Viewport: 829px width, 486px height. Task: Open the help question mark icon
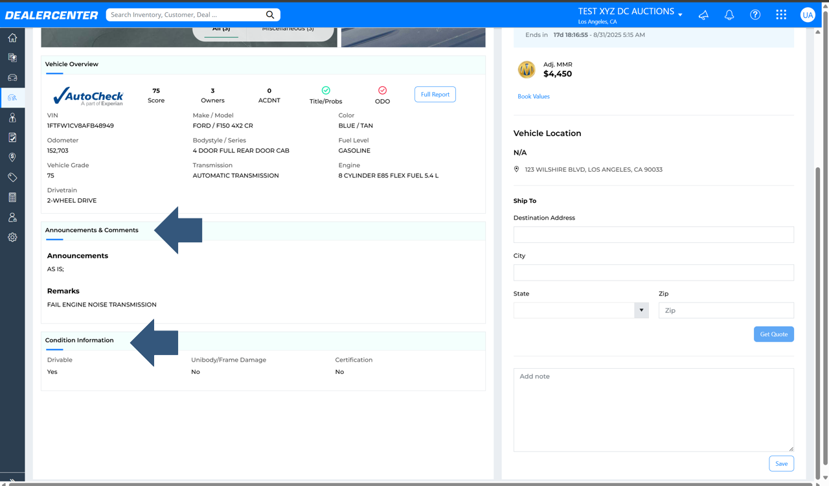(755, 14)
